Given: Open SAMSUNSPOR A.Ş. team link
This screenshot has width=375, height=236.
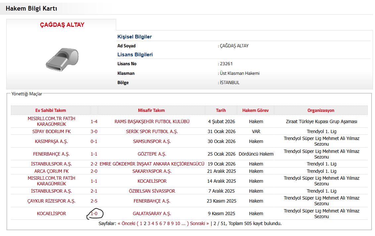Looking at the screenshot, I should tap(152, 141).
